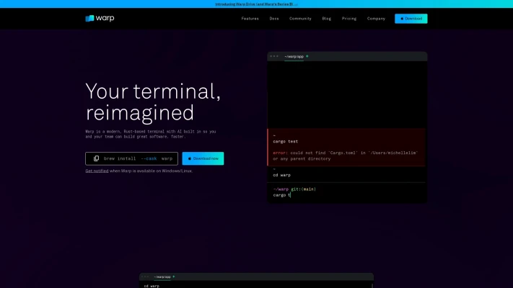Select the ~/warp/app tab in the terminal demo

[x=294, y=56]
